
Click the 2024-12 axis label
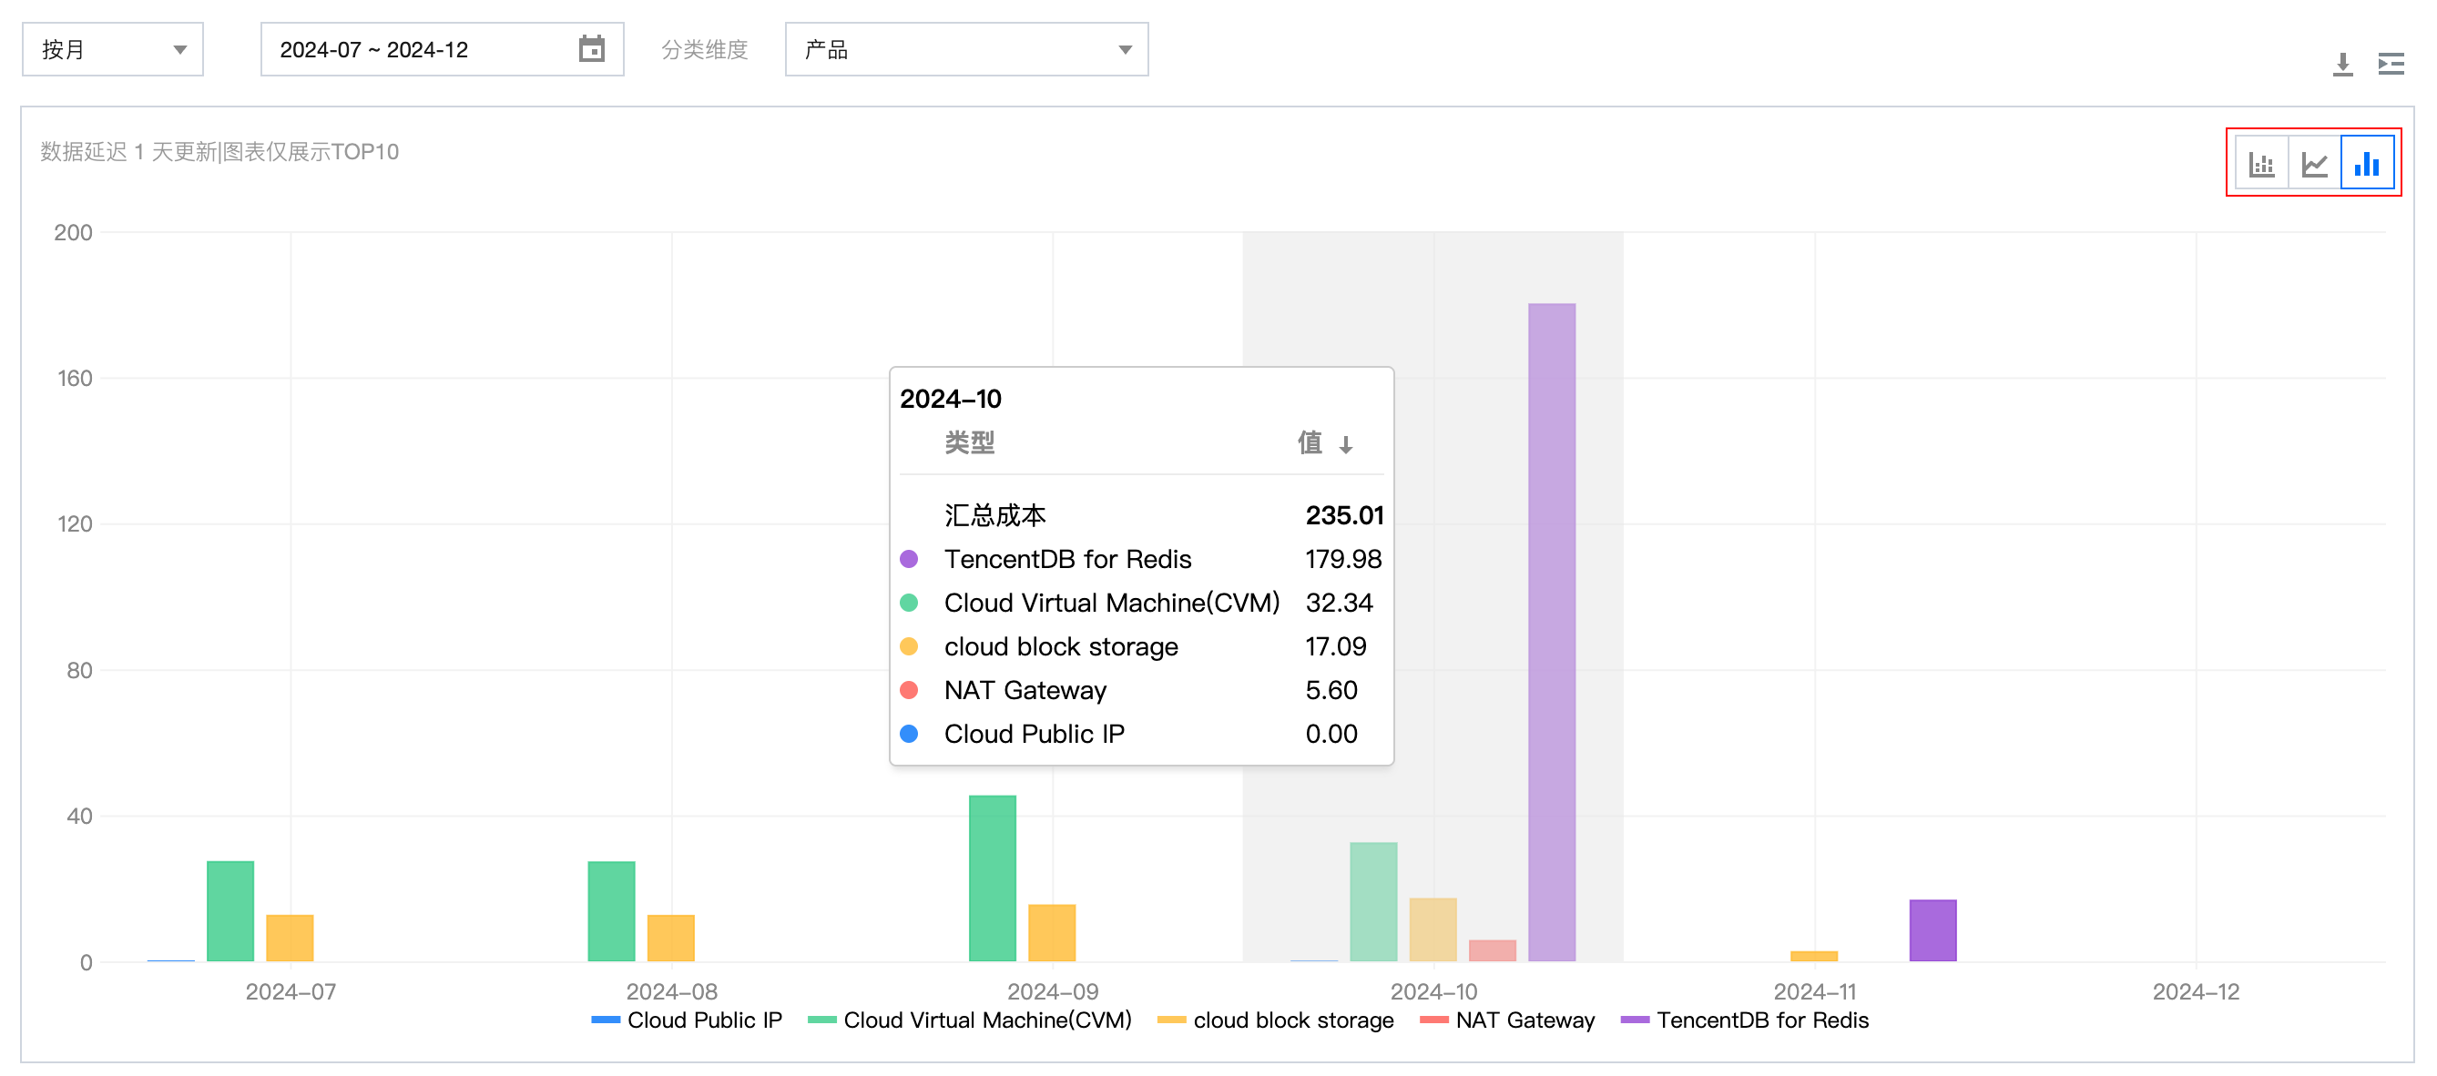coord(2196,992)
